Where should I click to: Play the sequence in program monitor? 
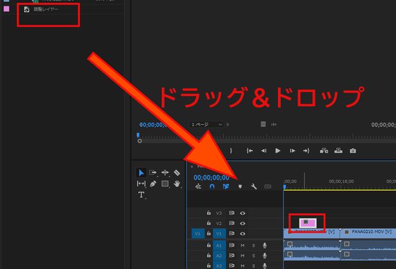point(278,151)
